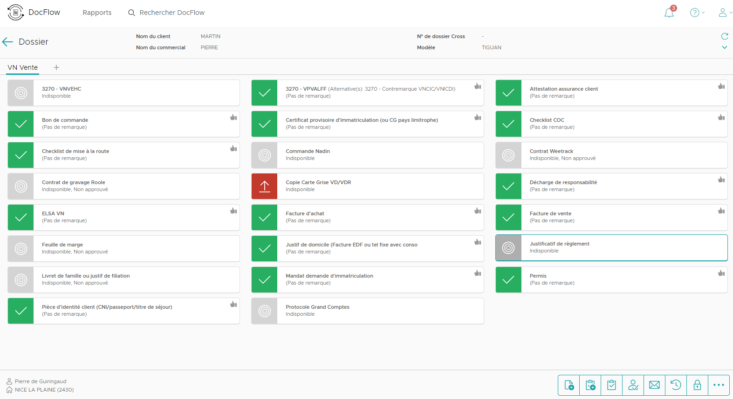Open the notifications bell
Viewport: 733px width, 399px height.
[x=669, y=13]
